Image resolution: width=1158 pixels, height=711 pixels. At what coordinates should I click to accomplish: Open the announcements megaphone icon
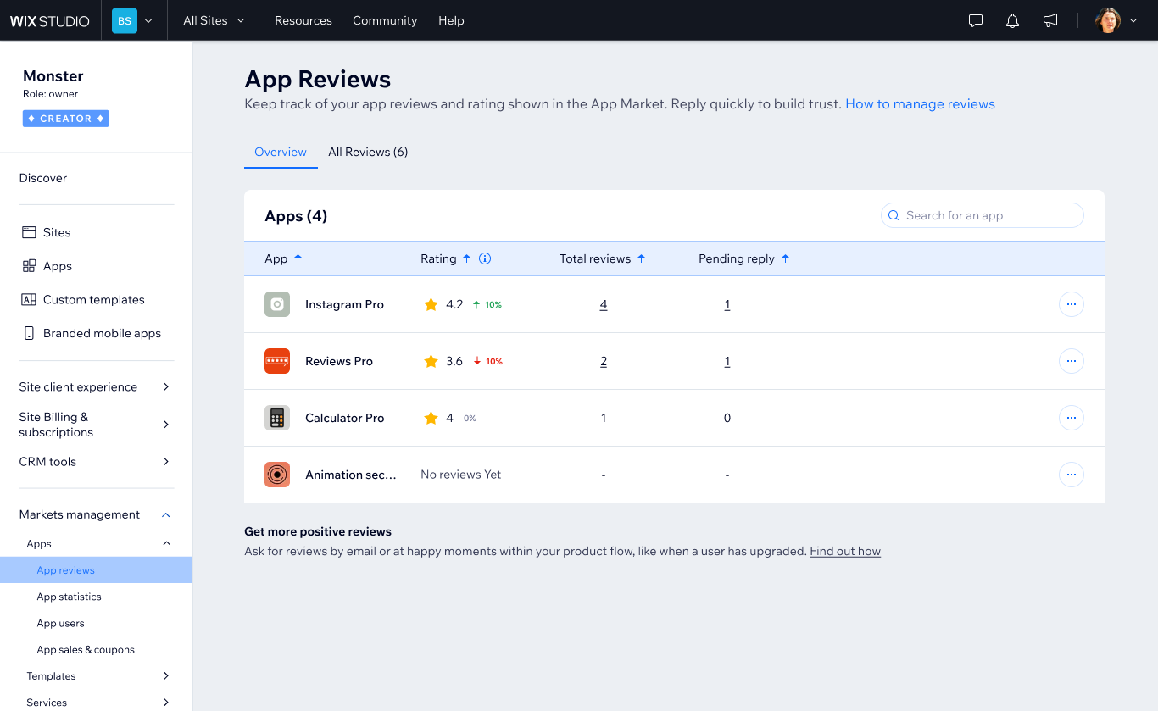(x=1050, y=21)
